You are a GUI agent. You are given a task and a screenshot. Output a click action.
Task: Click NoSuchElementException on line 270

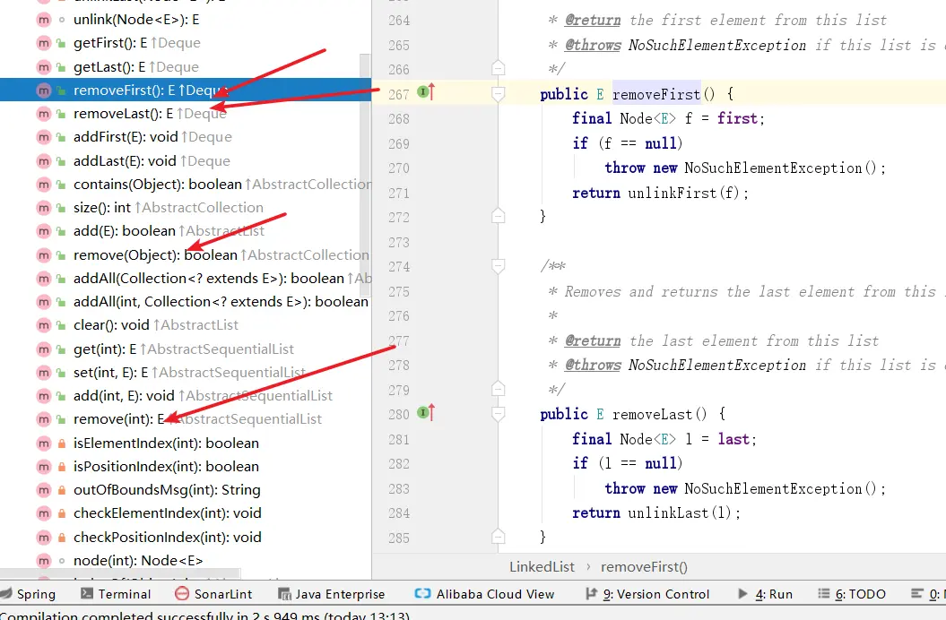(773, 168)
